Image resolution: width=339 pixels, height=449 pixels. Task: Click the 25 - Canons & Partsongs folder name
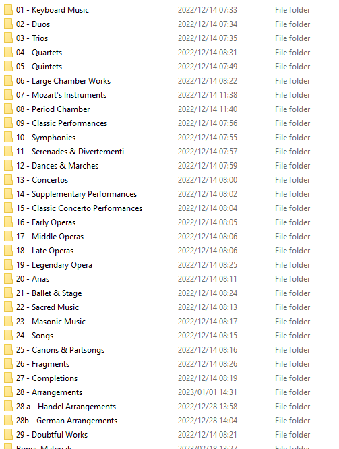[x=60, y=350]
